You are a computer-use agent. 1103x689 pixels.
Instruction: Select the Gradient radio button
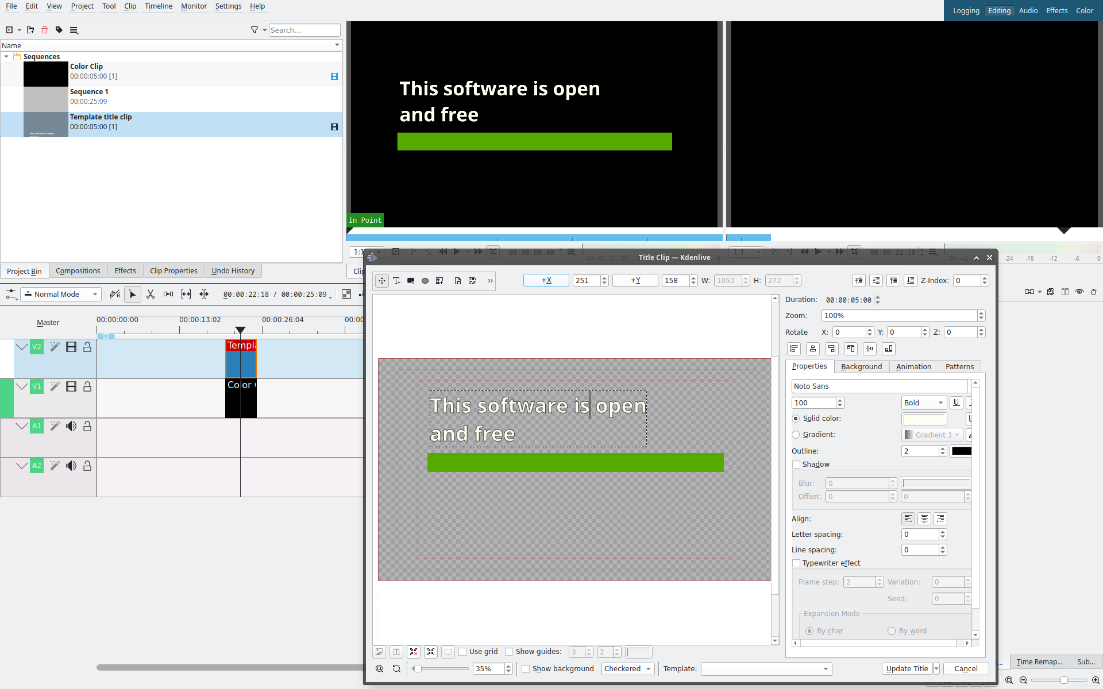click(796, 435)
